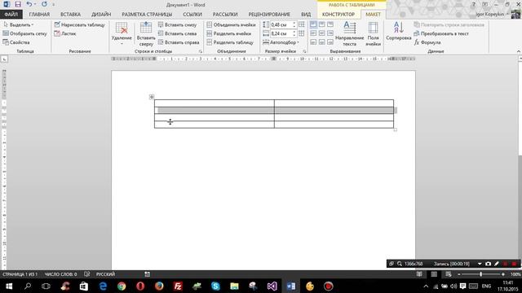Screen dimensions: 522x293
Task: Activate Нарисовать таблицу draw tool
Action: tap(80, 25)
